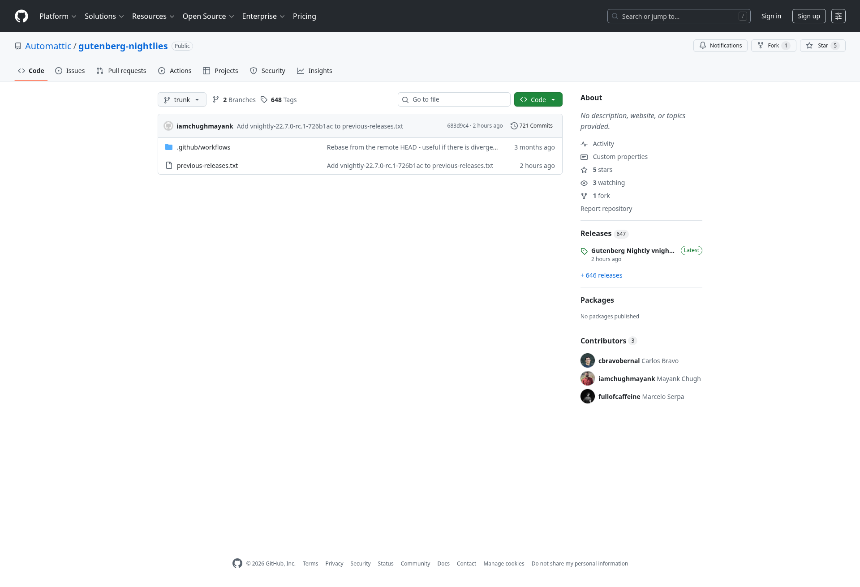Open the fullofcaffeine contributor profile
This screenshot has height=587, width=860.
[641, 397]
